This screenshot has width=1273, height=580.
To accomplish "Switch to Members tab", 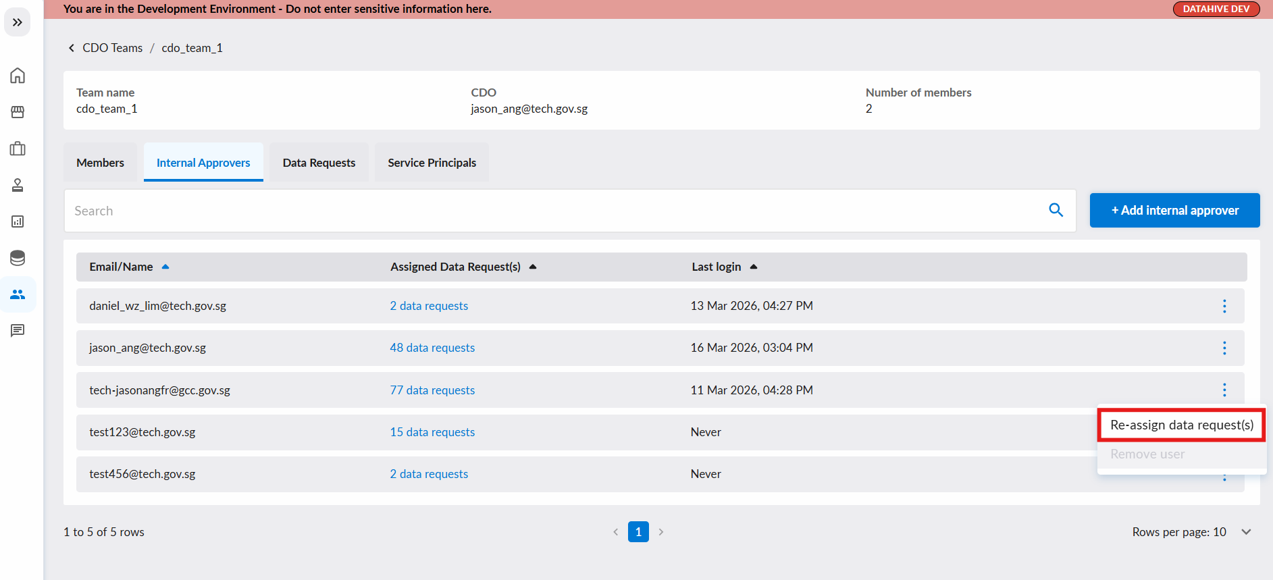I will [100, 162].
